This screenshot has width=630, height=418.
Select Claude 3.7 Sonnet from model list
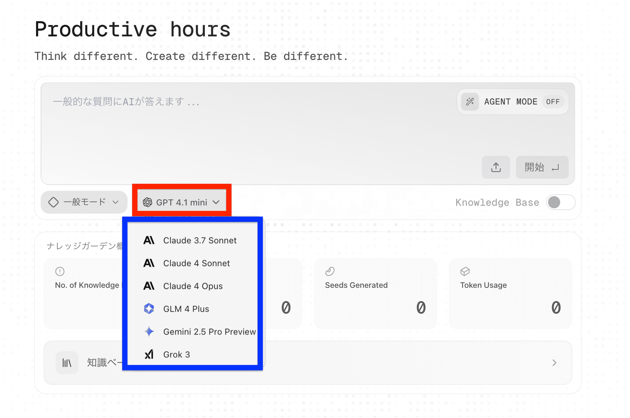192,240
